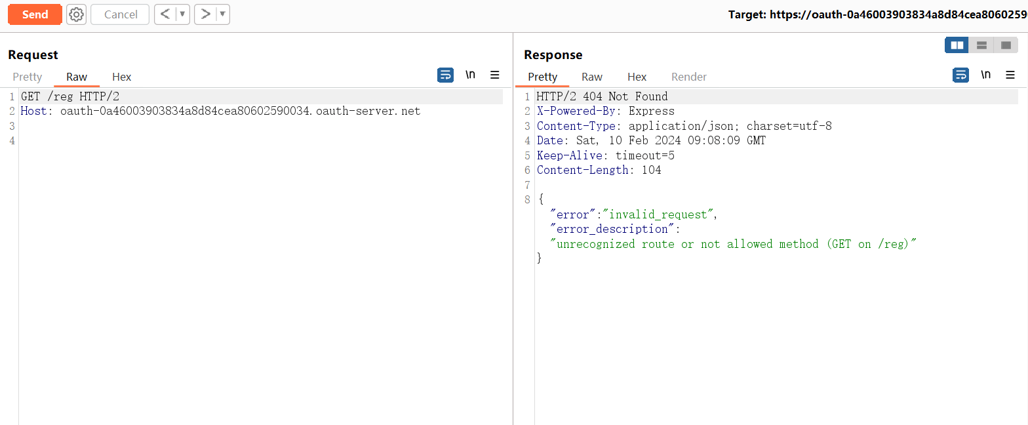Viewport: 1028px width, 425px height.
Task: Switch Request view to Pretty tab
Action: point(28,77)
